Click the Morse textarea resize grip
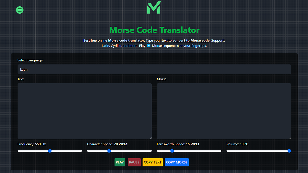Viewport: 308px width, 173px height. coord(290,138)
